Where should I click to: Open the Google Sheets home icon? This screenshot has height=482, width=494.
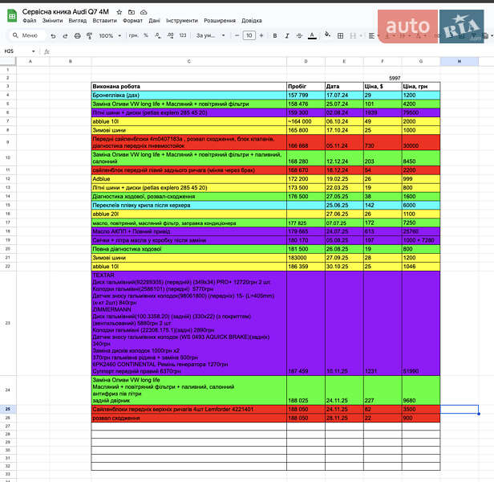click(10, 16)
